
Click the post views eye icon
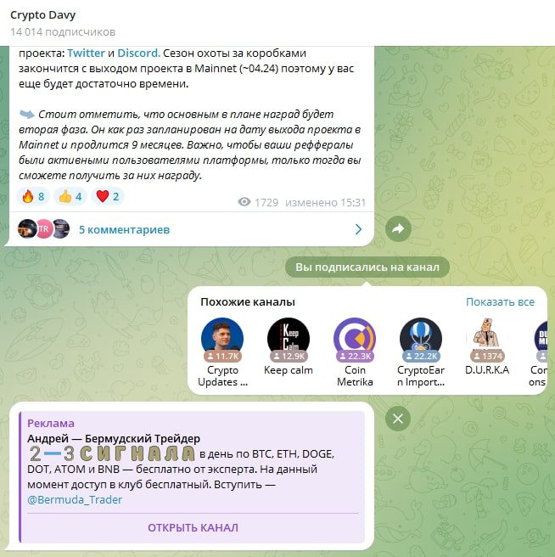[x=244, y=202]
